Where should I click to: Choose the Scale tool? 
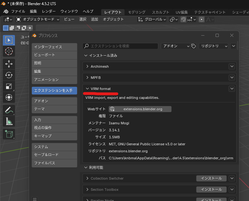[x=9, y=86]
